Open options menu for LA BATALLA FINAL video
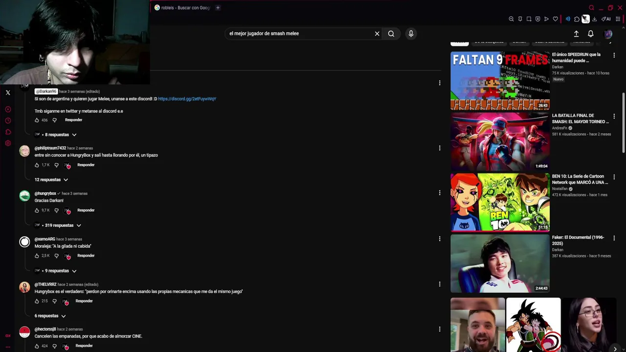 click(x=614, y=116)
